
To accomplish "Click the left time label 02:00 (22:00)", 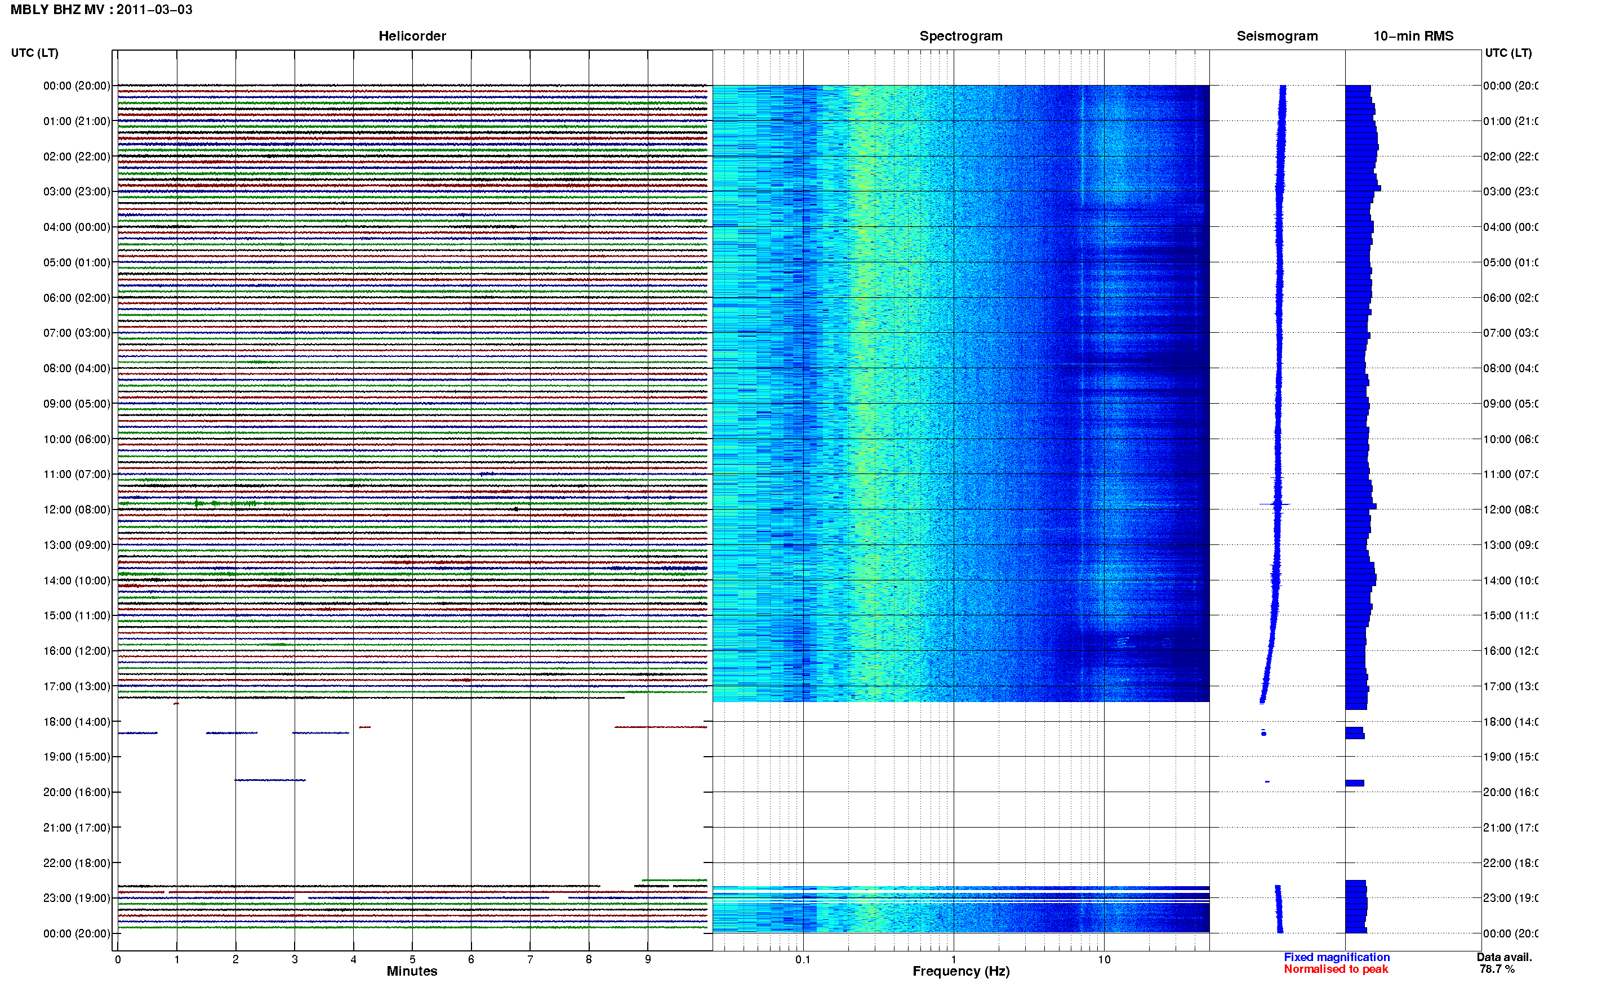I will pyautogui.click(x=77, y=157).
